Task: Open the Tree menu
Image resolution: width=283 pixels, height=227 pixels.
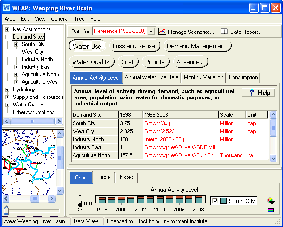Action: click(x=79, y=19)
